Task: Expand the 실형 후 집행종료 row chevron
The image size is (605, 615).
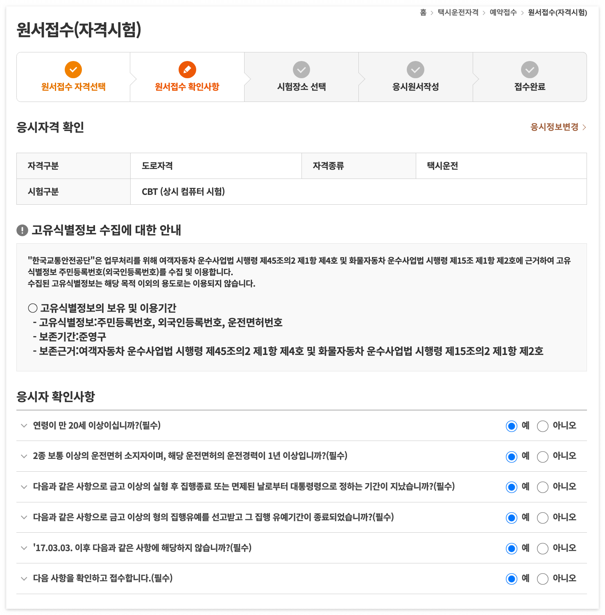Action: [x=24, y=487]
